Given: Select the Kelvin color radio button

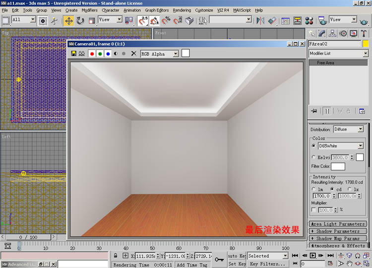Looking at the screenshot, I should coord(313,157).
